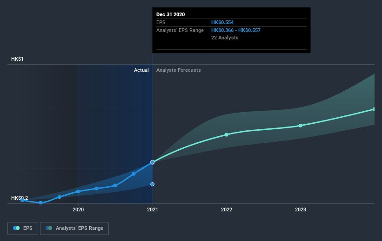This screenshot has width=382, height=241.
Task: Click the Analysts Forecasts section label
Action: coord(179,70)
